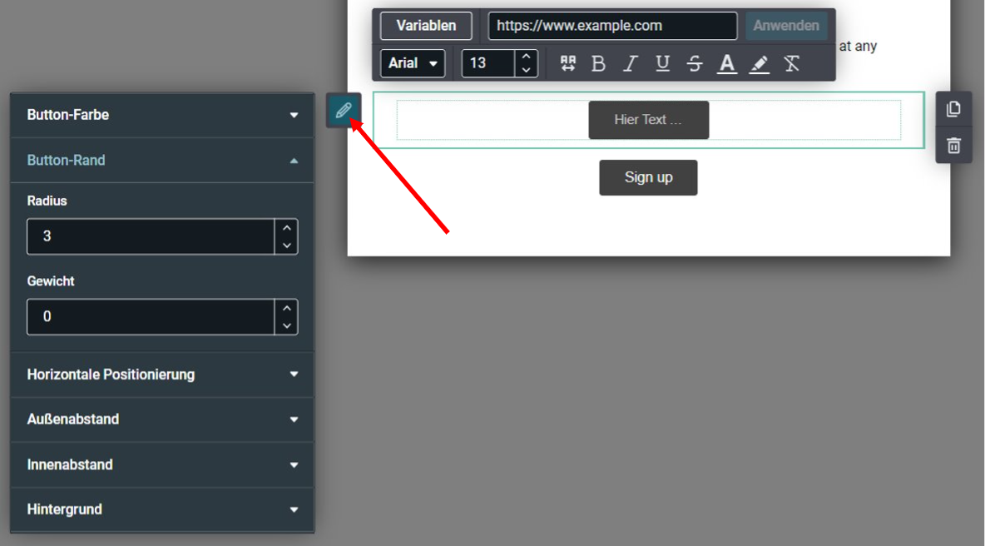The width and height of the screenshot is (985, 546).
Task: Click the Gewicht input field
Action: (151, 316)
